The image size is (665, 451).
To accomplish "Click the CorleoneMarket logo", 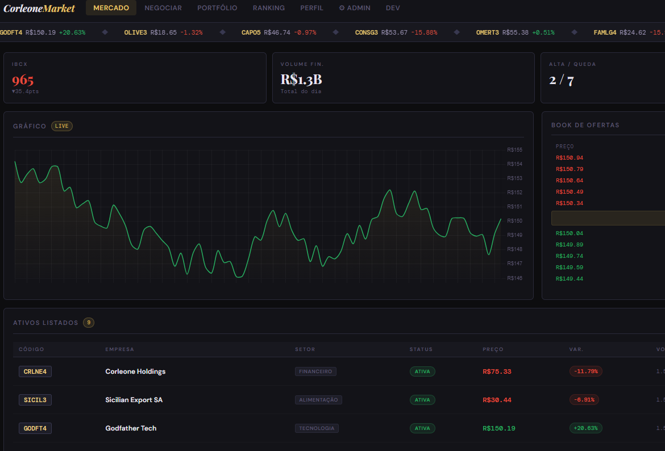I will (x=39, y=8).
